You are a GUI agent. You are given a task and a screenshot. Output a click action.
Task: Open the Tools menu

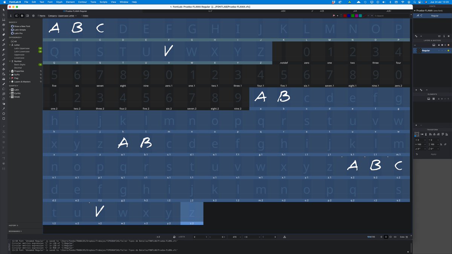[93, 2]
